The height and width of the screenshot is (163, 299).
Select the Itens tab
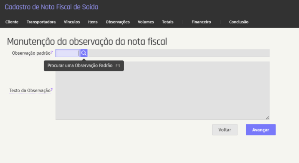(x=93, y=22)
